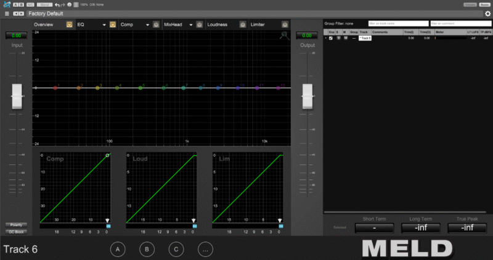The image size is (493, 260).
Task: Select snapshot B circle button
Action: [147, 250]
